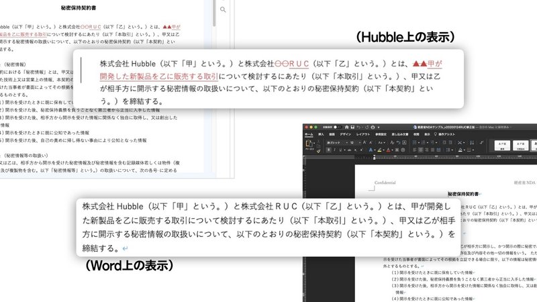This screenshot has width=537, height=302.
Task: Click the Save icon in Word title bar
Action: coord(353,127)
